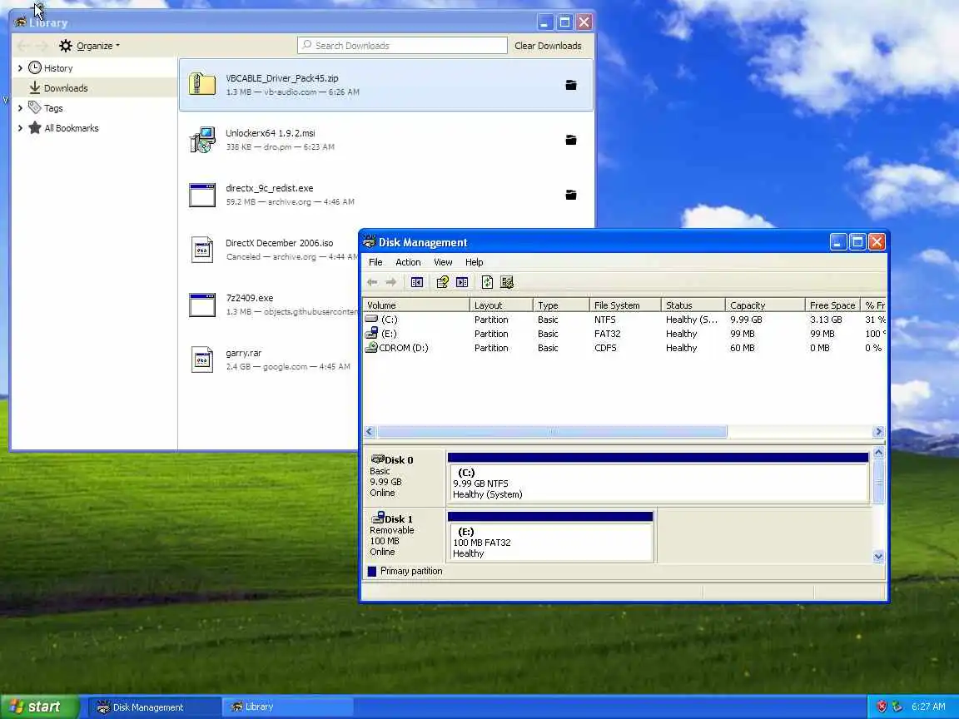Click the '60 MB' capacity cell
The height and width of the screenshot is (719, 959).
tap(743, 347)
